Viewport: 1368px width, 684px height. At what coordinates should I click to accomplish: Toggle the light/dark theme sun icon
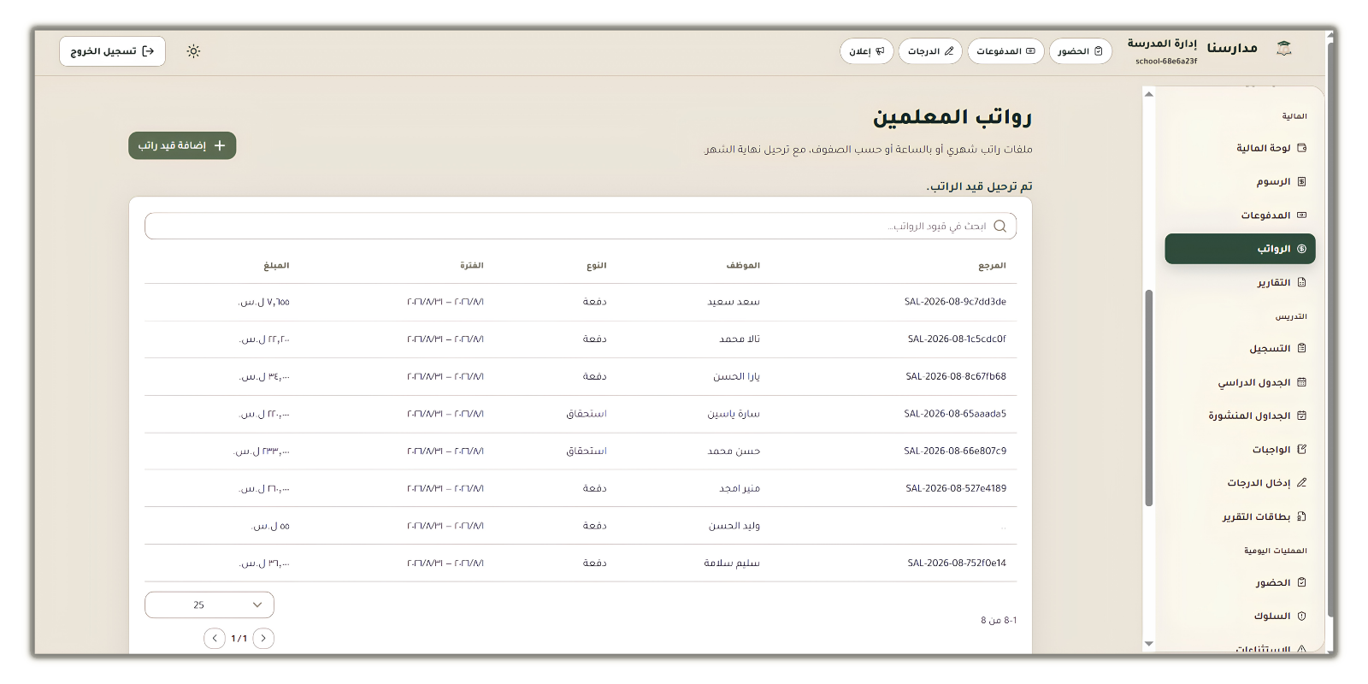(194, 51)
